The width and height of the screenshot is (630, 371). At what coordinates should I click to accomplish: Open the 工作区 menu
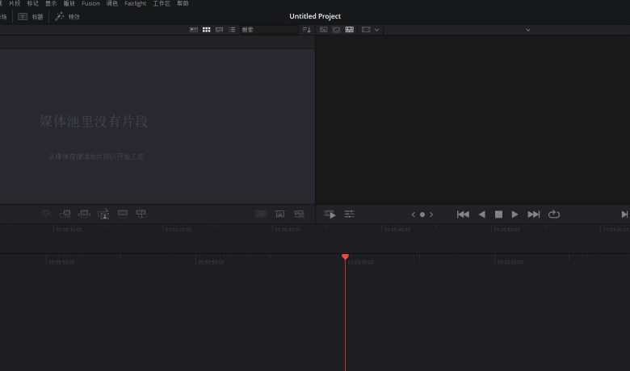point(162,3)
